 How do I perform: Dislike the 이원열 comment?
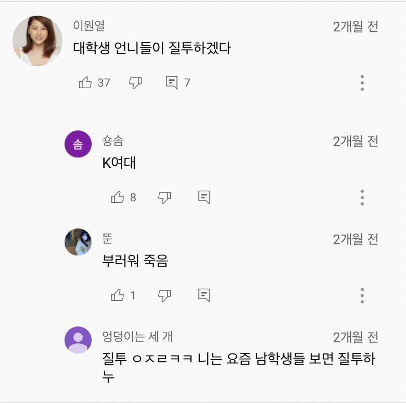(135, 82)
